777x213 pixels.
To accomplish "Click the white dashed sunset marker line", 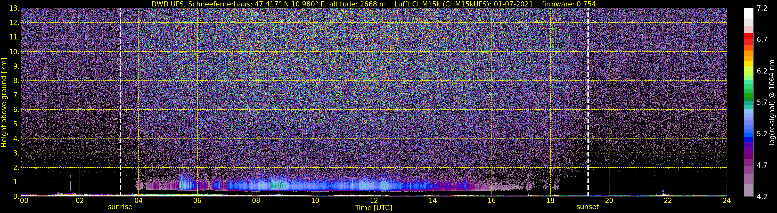I will pyautogui.click(x=588, y=102).
